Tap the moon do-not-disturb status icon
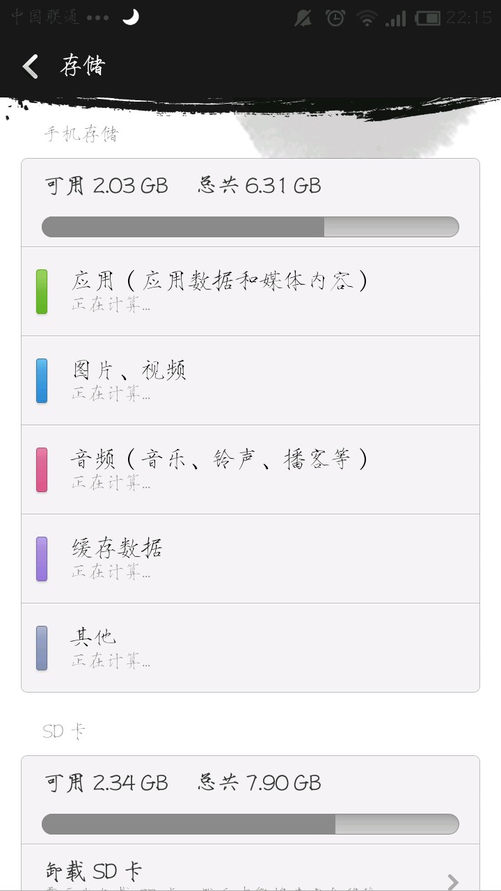Viewport: 501px width, 891px height. pos(131,17)
